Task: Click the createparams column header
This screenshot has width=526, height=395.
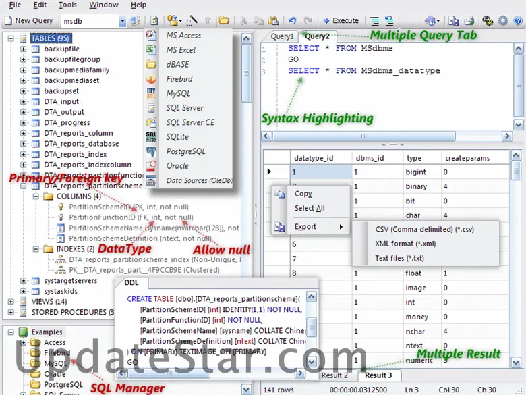Action: click(475, 158)
